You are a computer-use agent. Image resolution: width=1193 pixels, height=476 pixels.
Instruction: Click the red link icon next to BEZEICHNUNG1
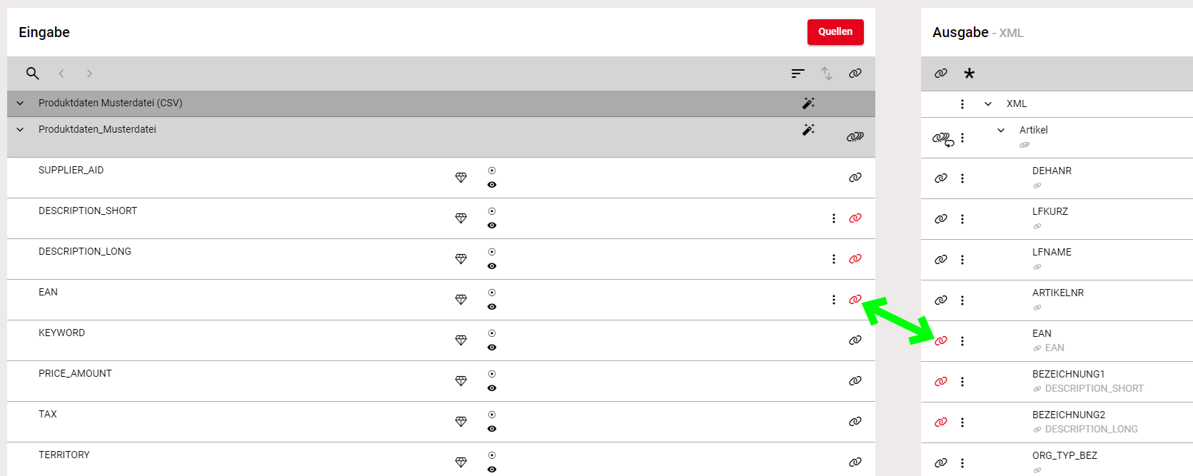pos(941,382)
